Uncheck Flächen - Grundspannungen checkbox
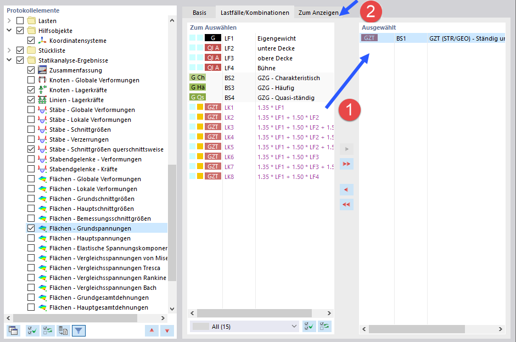 point(31,228)
